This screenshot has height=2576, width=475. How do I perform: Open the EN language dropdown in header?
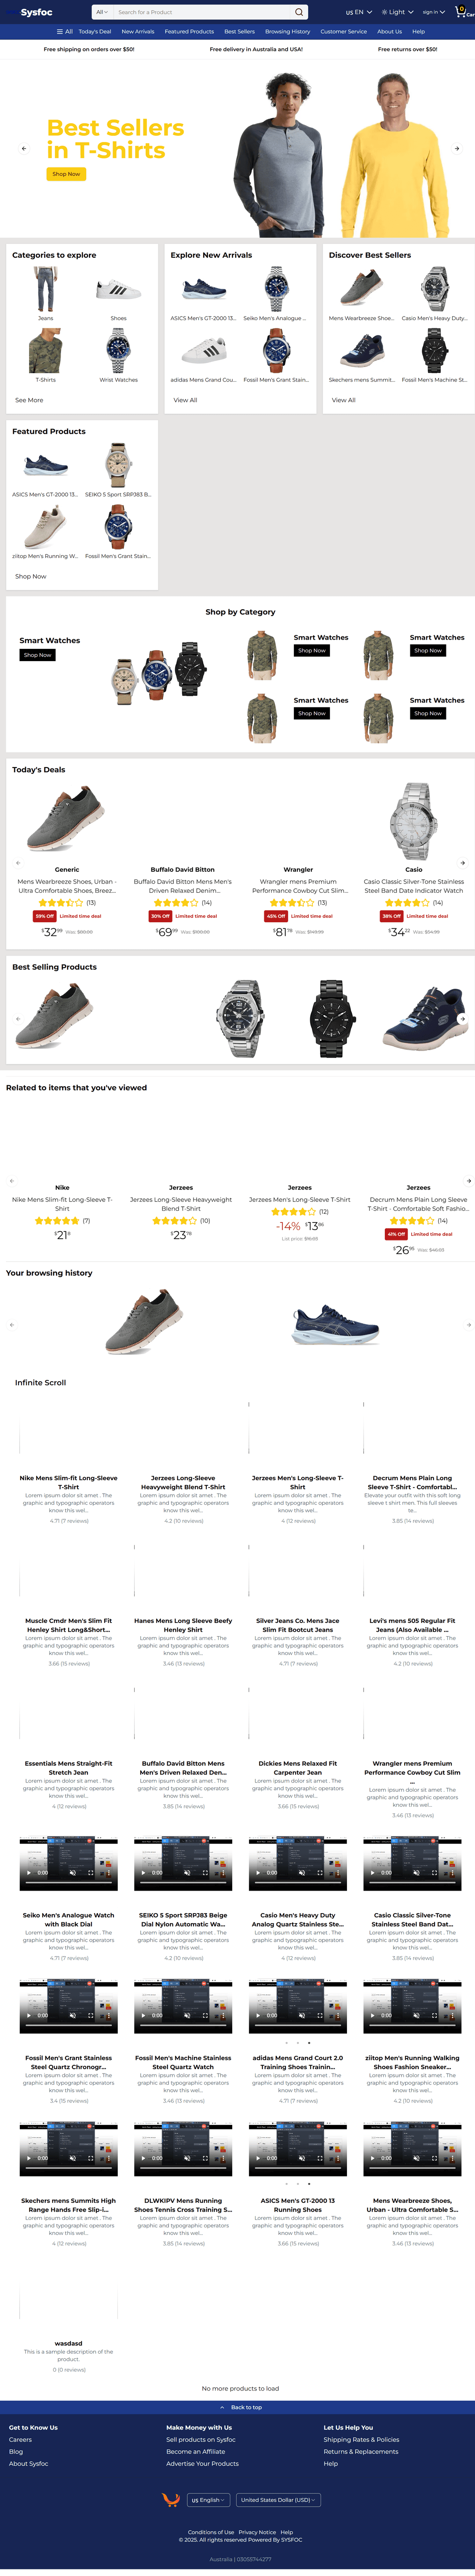coord(358,12)
